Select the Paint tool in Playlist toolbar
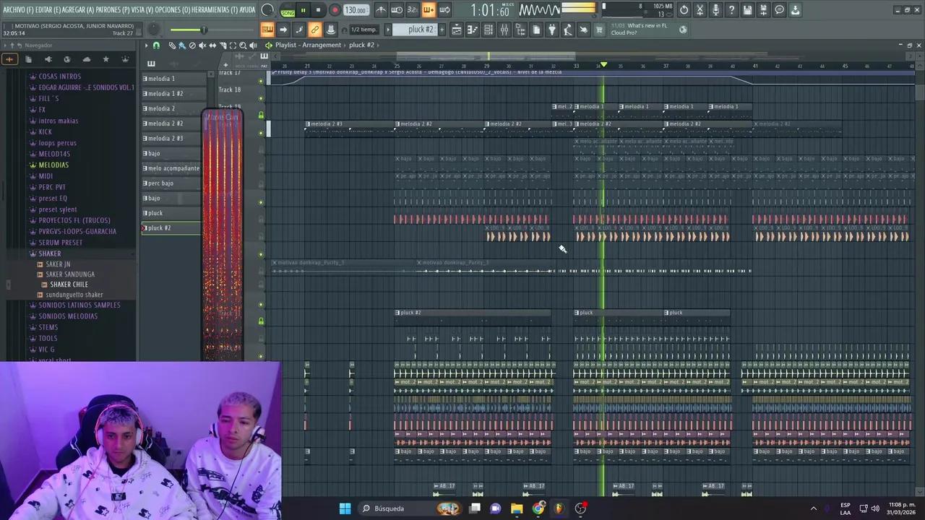 (x=183, y=45)
